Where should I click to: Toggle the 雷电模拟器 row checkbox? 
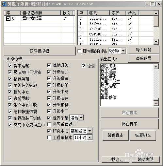[x=8, y=18]
